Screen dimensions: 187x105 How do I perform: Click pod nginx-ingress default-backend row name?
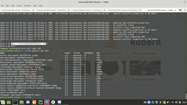(x=31, y=88)
